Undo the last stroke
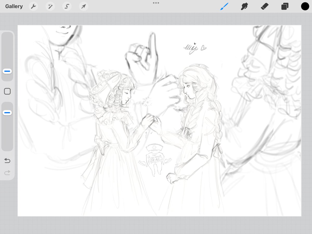Image resolution: width=312 pixels, height=234 pixels. click(7, 161)
